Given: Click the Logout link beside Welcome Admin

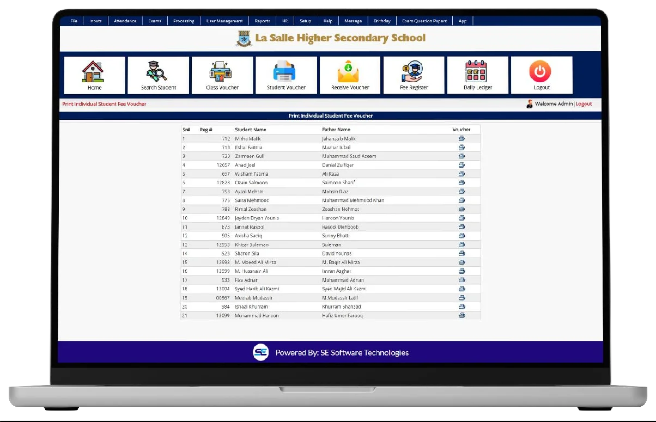Looking at the screenshot, I should coord(584,104).
